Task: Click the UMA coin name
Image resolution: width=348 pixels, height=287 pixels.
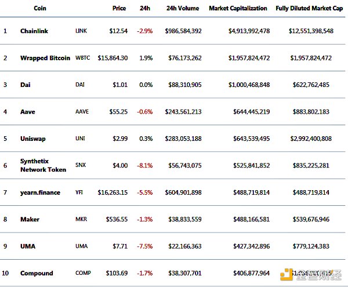Action: click(x=28, y=246)
